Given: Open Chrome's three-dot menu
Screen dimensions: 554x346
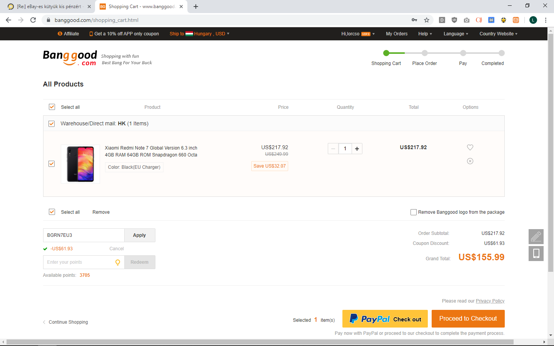Looking at the screenshot, I should [546, 20].
